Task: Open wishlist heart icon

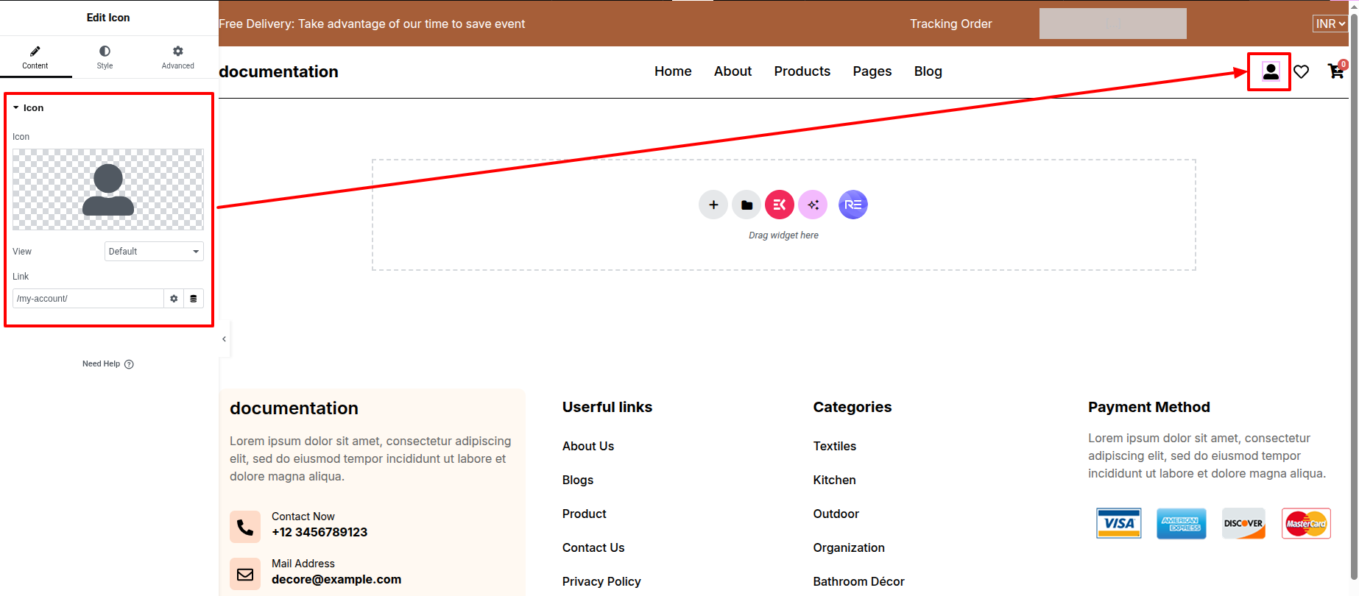Action: coord(1302,71)
